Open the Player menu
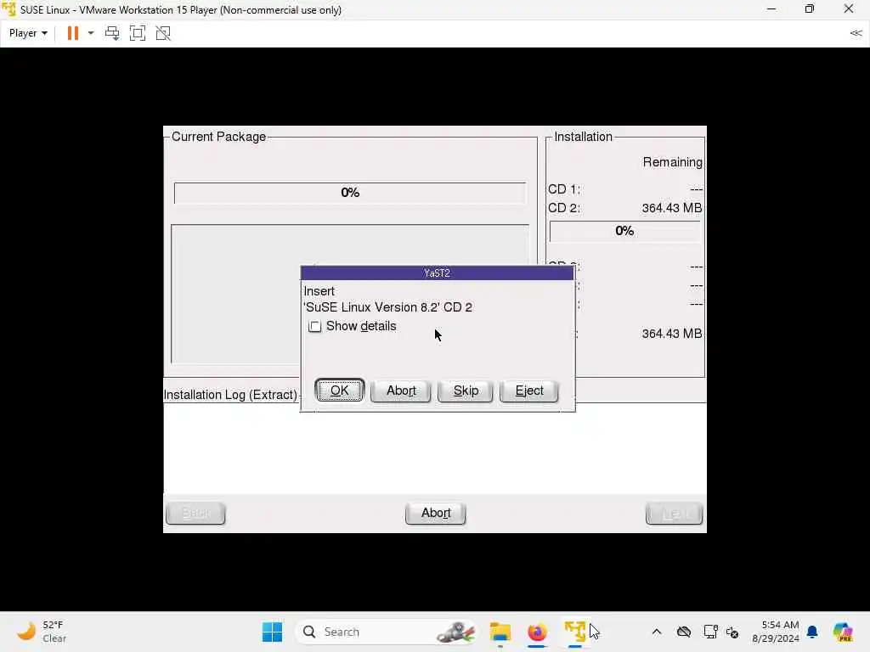 point(28,33)
